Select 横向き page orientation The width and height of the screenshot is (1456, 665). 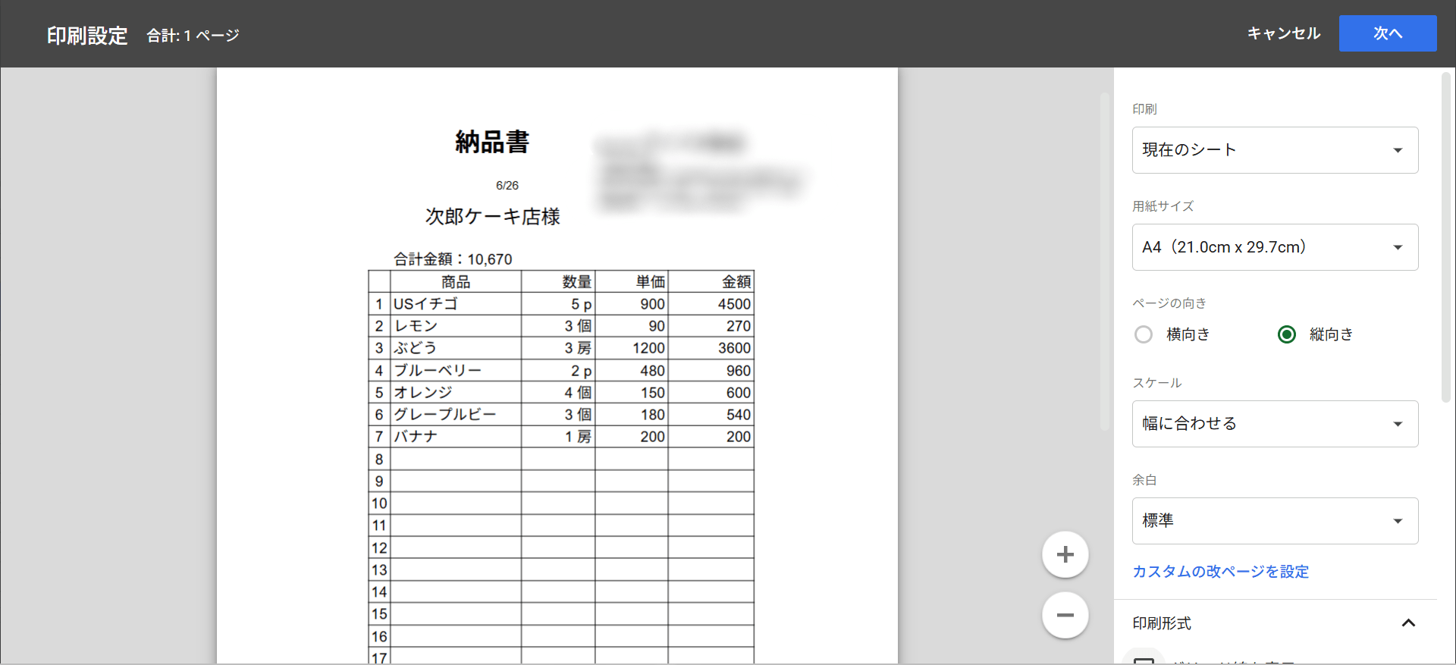point(1144,334)
